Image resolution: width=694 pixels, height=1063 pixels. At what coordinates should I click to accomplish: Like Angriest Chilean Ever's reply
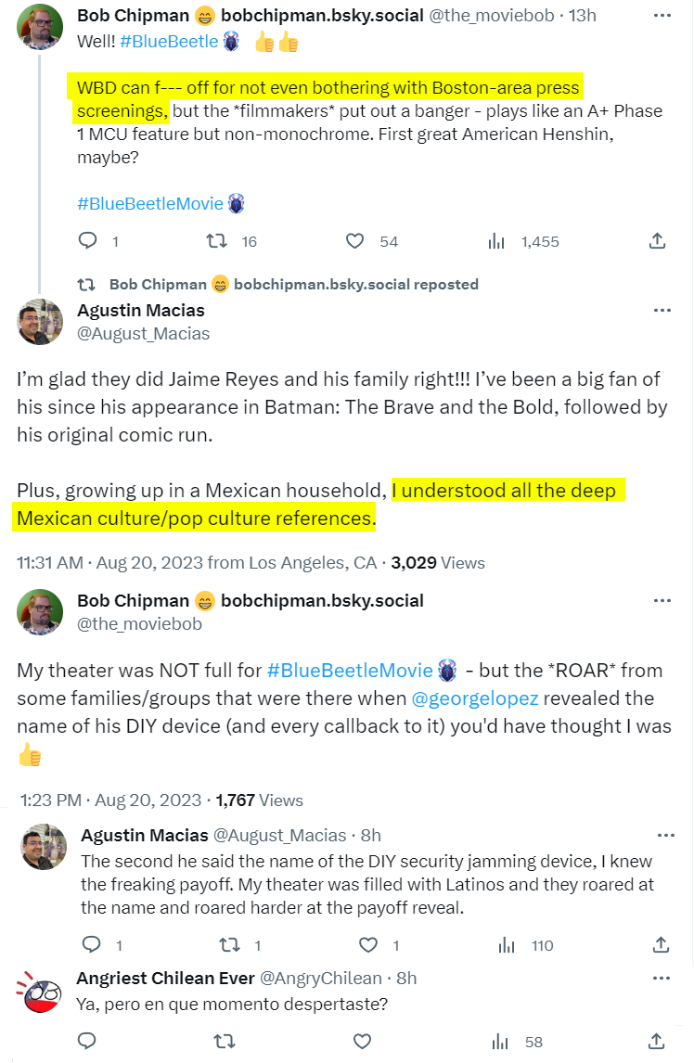click(362, 1041)
